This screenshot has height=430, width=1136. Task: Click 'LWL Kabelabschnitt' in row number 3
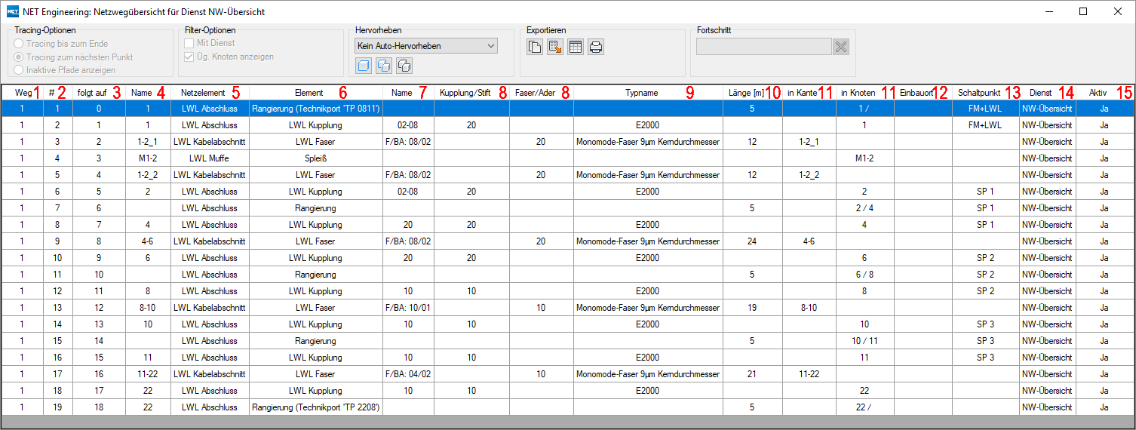(210, 142)
